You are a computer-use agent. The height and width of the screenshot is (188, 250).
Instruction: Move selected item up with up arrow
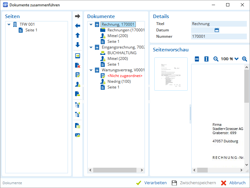(78, 35)
